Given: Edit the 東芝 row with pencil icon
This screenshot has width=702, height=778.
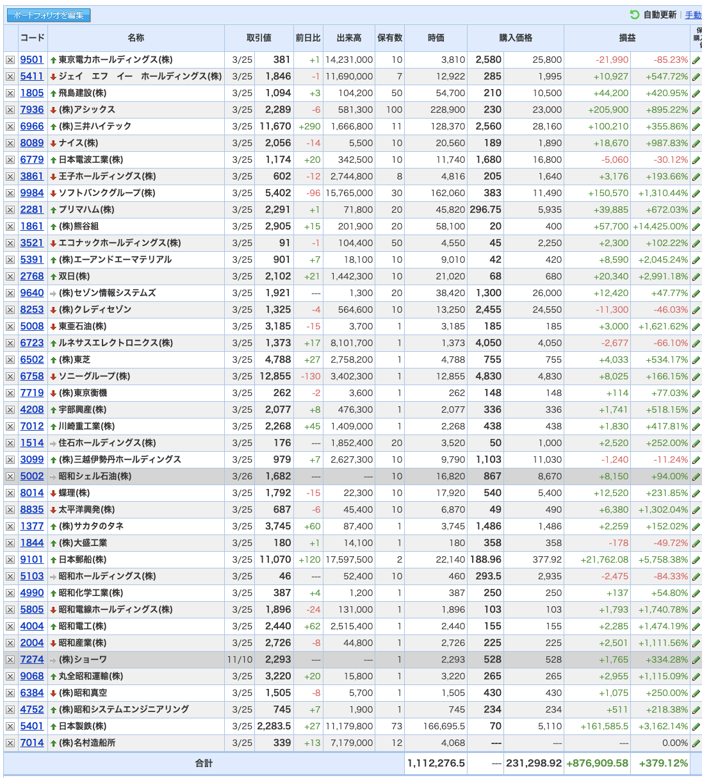Looking at the screenshot, I should tap(696, 360).
